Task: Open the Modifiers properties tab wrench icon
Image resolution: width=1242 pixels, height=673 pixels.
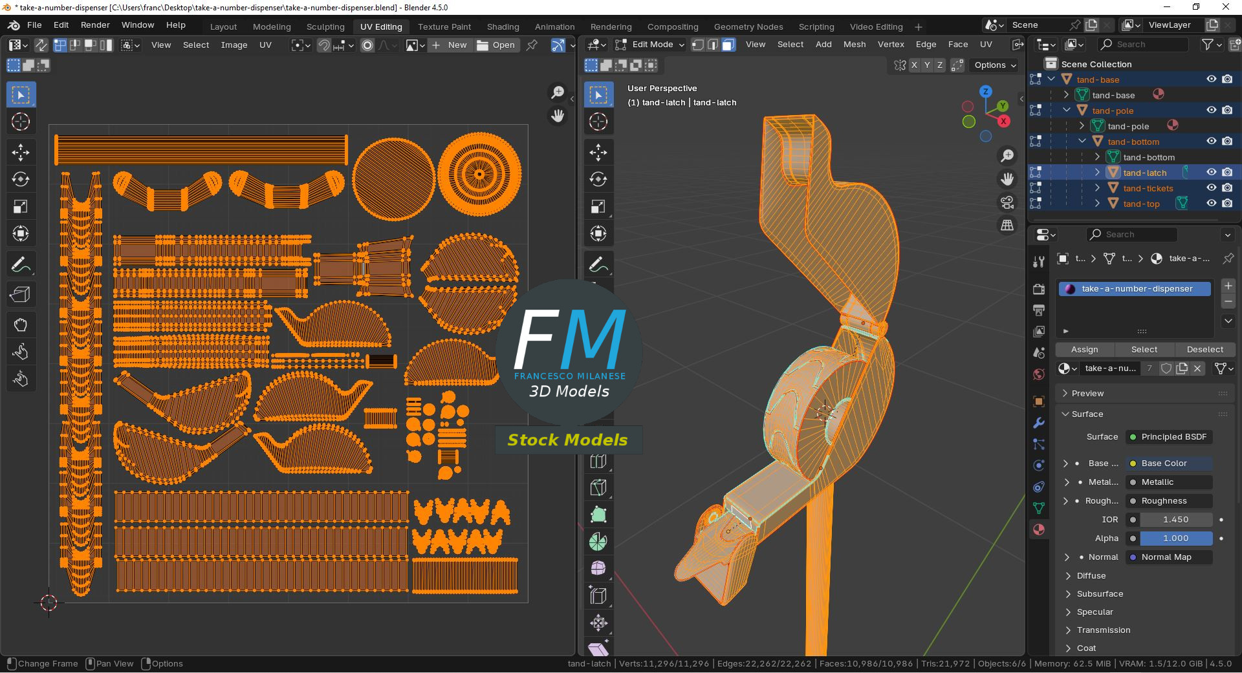Action: click(1039, 423)
